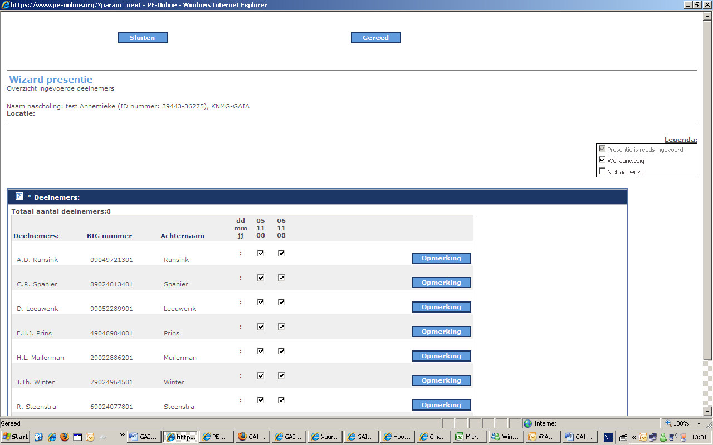
Task: Toggle 05-11-08 attendance for A.D. Runsink
Action: click(x=261, y=253)
